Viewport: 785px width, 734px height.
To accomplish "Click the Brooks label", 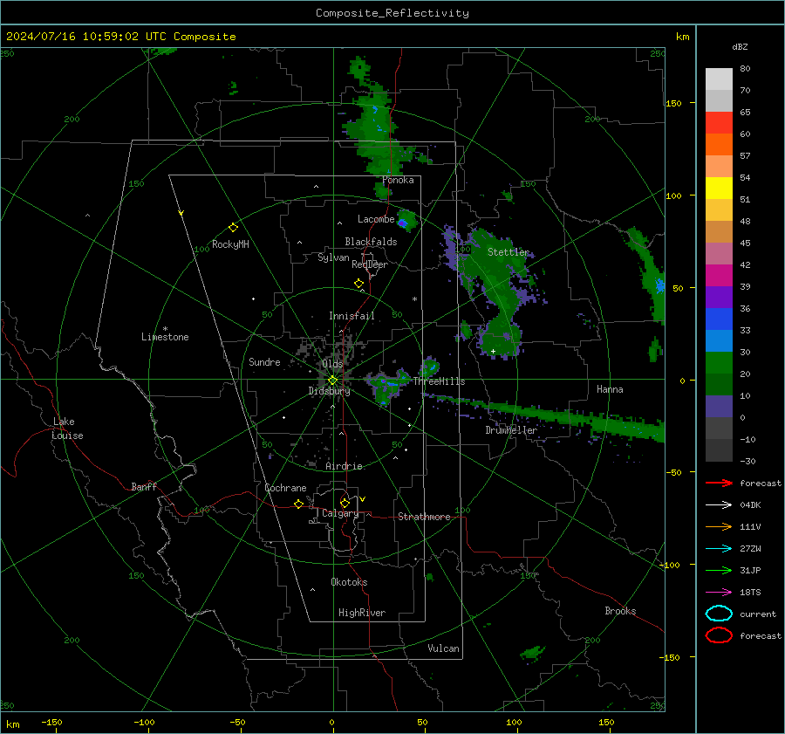I will 620,611.
